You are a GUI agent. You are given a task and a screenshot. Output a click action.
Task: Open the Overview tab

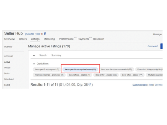tap(9, 39)
